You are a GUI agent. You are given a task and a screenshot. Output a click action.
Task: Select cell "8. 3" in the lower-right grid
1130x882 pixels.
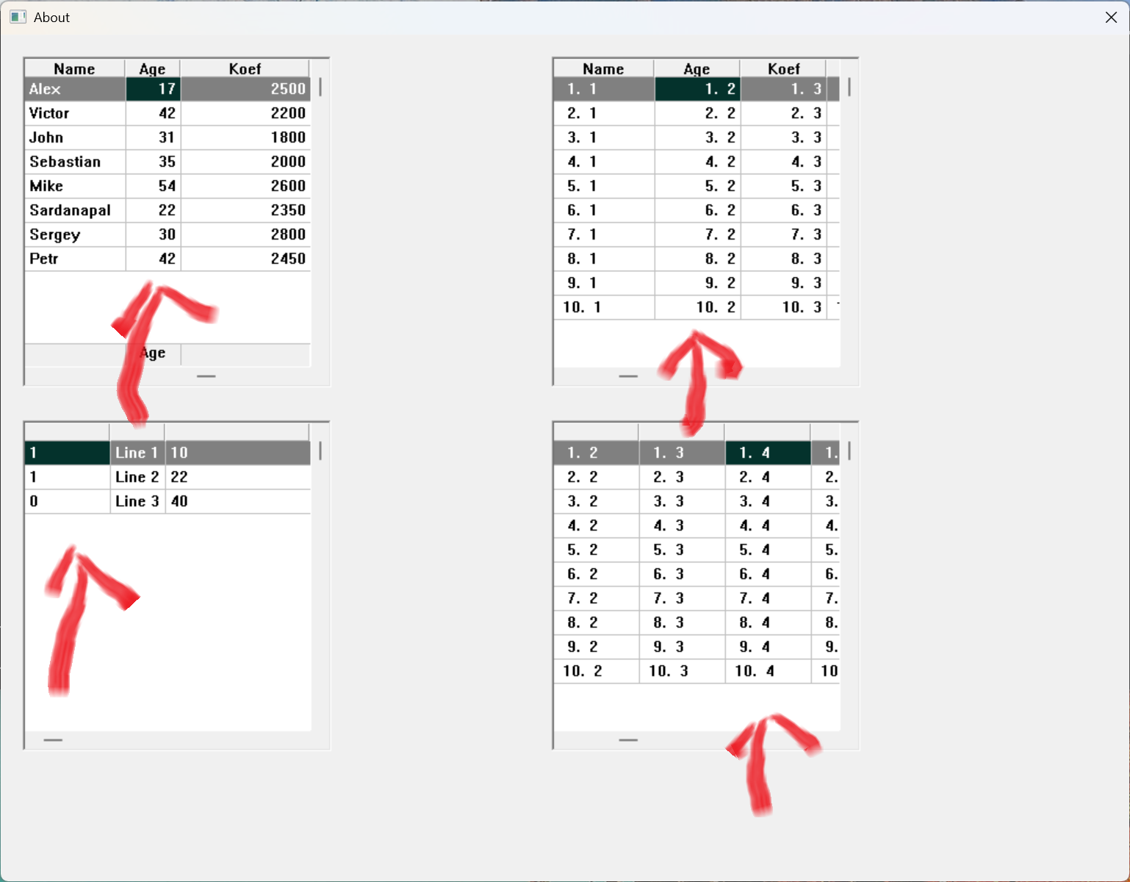[x=682, y=623]
